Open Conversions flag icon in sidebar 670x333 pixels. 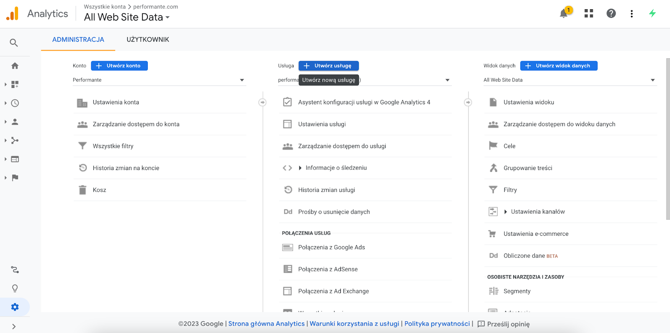(15, 178)
